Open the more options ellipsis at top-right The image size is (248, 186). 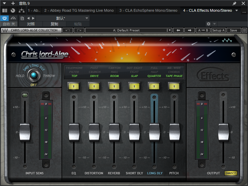point(244,12)
